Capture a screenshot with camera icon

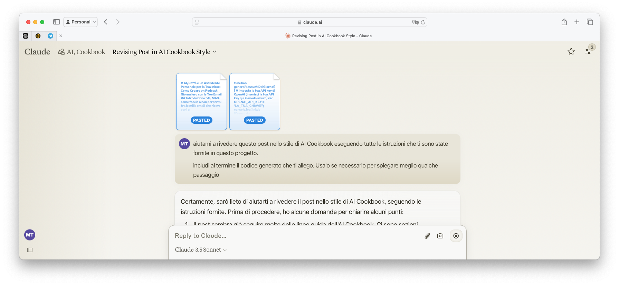(x=440, y=236)
